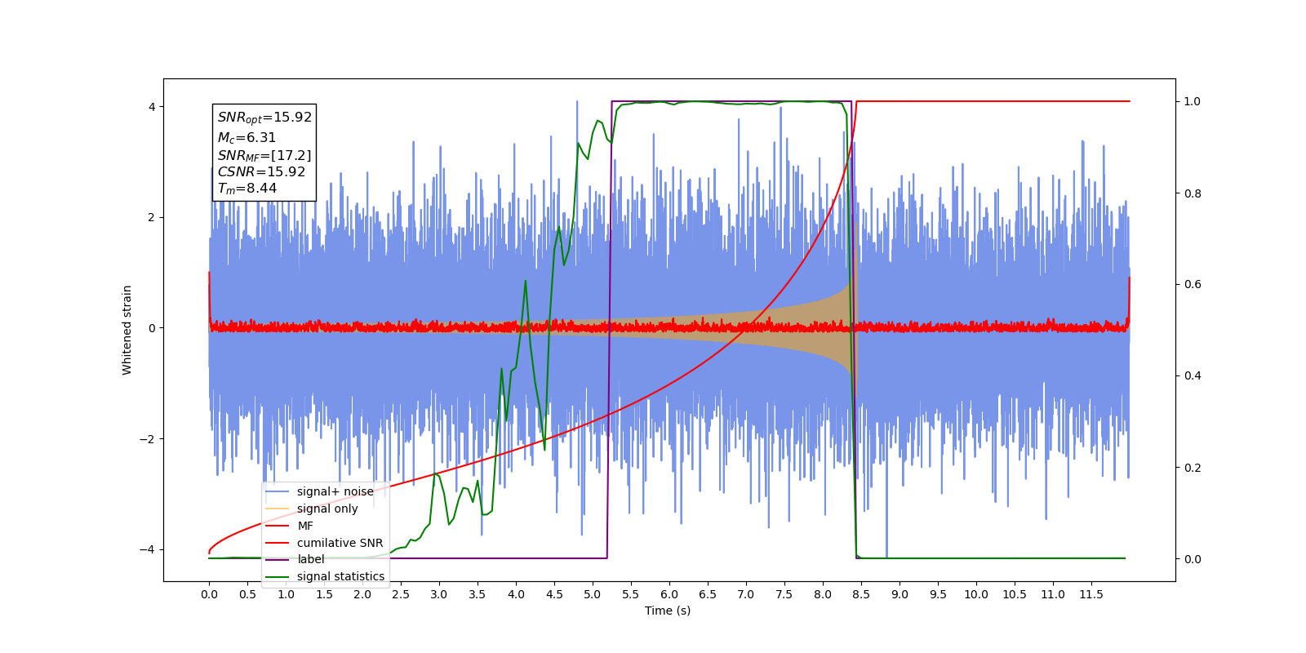This screenshot has height=653, width=1306.
Task: Click the 7.5 tick label on the time axis
Action: pos(784,595)
